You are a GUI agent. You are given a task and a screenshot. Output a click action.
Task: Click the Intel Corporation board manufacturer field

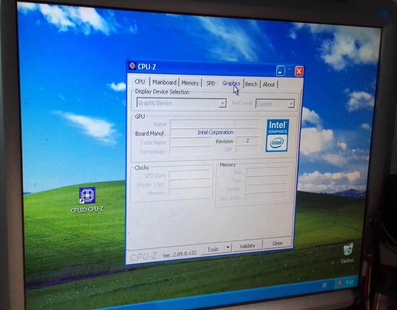pos(215,132)
